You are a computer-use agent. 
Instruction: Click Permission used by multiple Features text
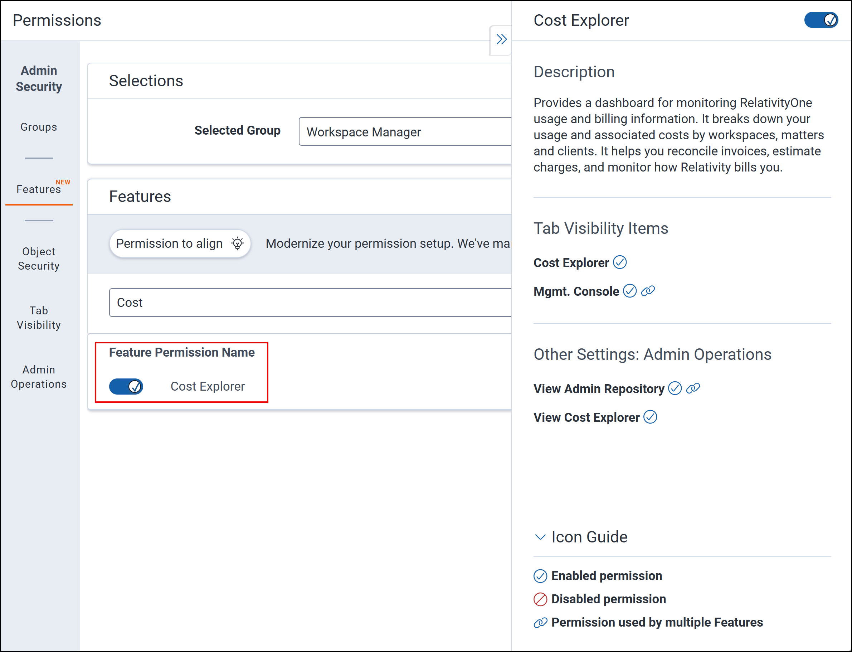point(657,623)
